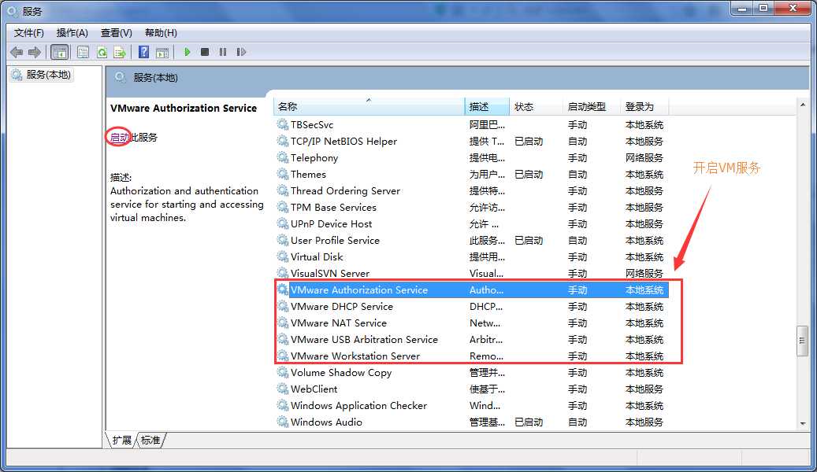Select the VMware Workstation Server row

472,356
